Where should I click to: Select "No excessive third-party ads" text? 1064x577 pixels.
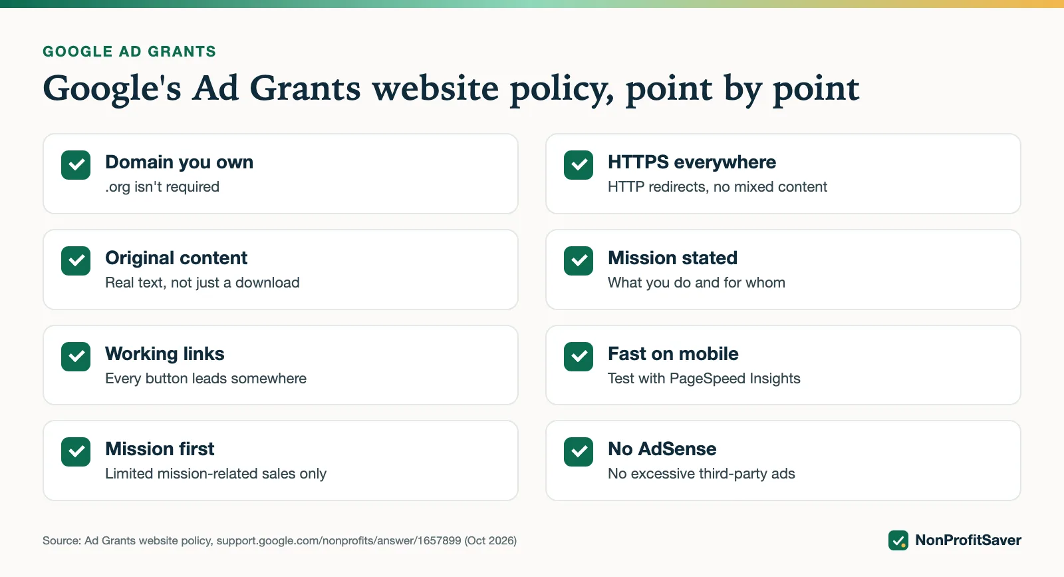[701, 474]
